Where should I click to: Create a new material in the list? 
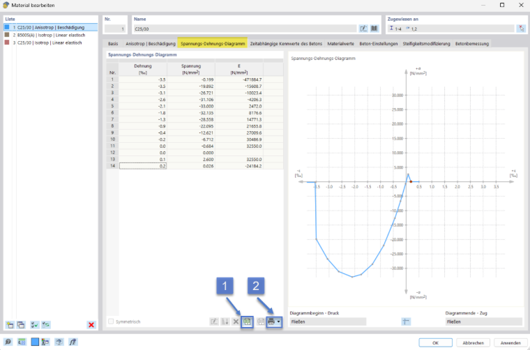coord(10,325)
